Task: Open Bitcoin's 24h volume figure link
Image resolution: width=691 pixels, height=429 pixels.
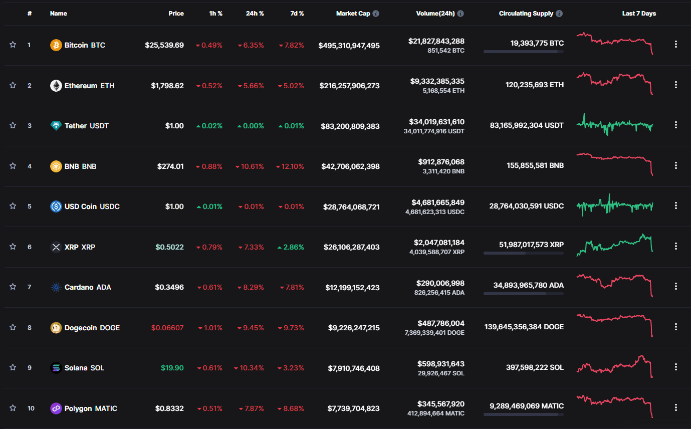Action: click(x=436, y=41)
